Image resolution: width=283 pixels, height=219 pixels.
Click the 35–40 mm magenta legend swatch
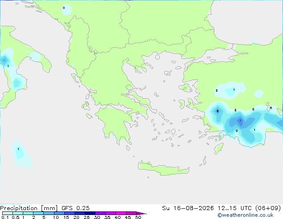coord(110,213)
